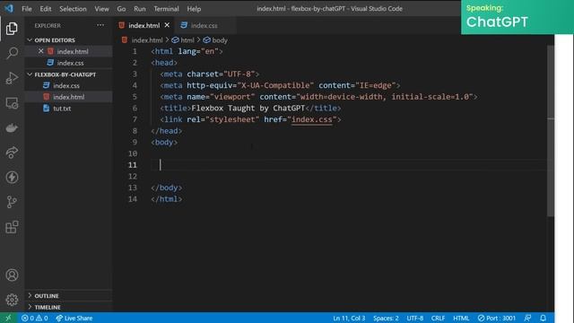Click the editor vertical scrollbar

coord(551,130)
